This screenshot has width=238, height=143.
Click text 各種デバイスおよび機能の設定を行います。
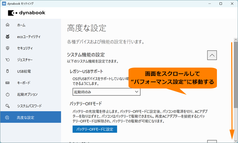106,42
